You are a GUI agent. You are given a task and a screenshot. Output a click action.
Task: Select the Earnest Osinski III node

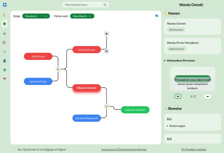coord(86,118)
